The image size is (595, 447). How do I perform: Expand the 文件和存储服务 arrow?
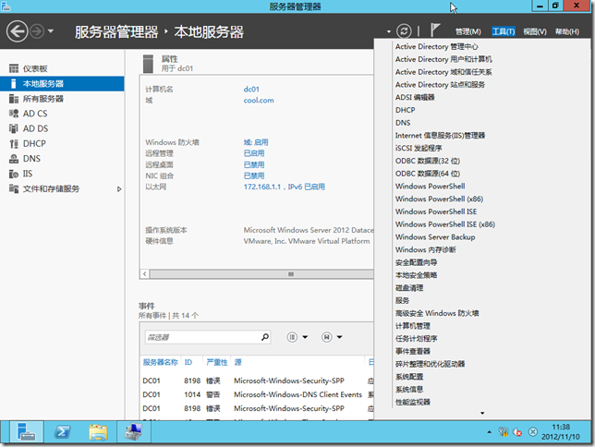(119, 189)
